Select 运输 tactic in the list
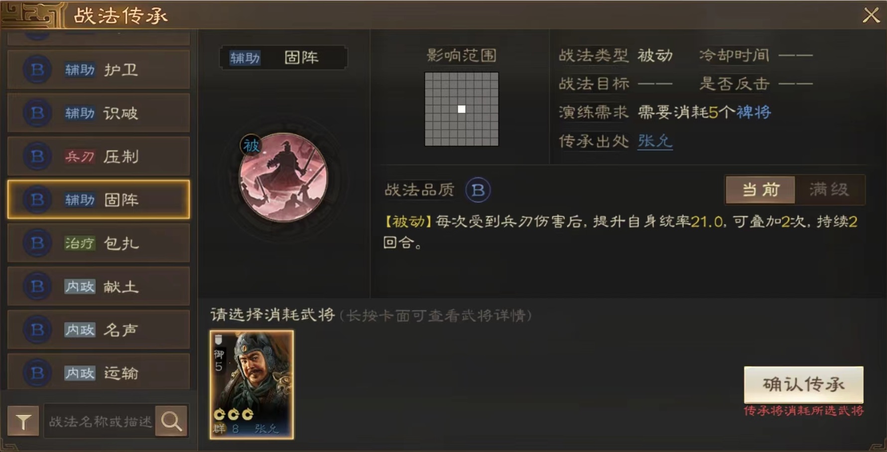 pyautogui.click(x=99, y=373)
